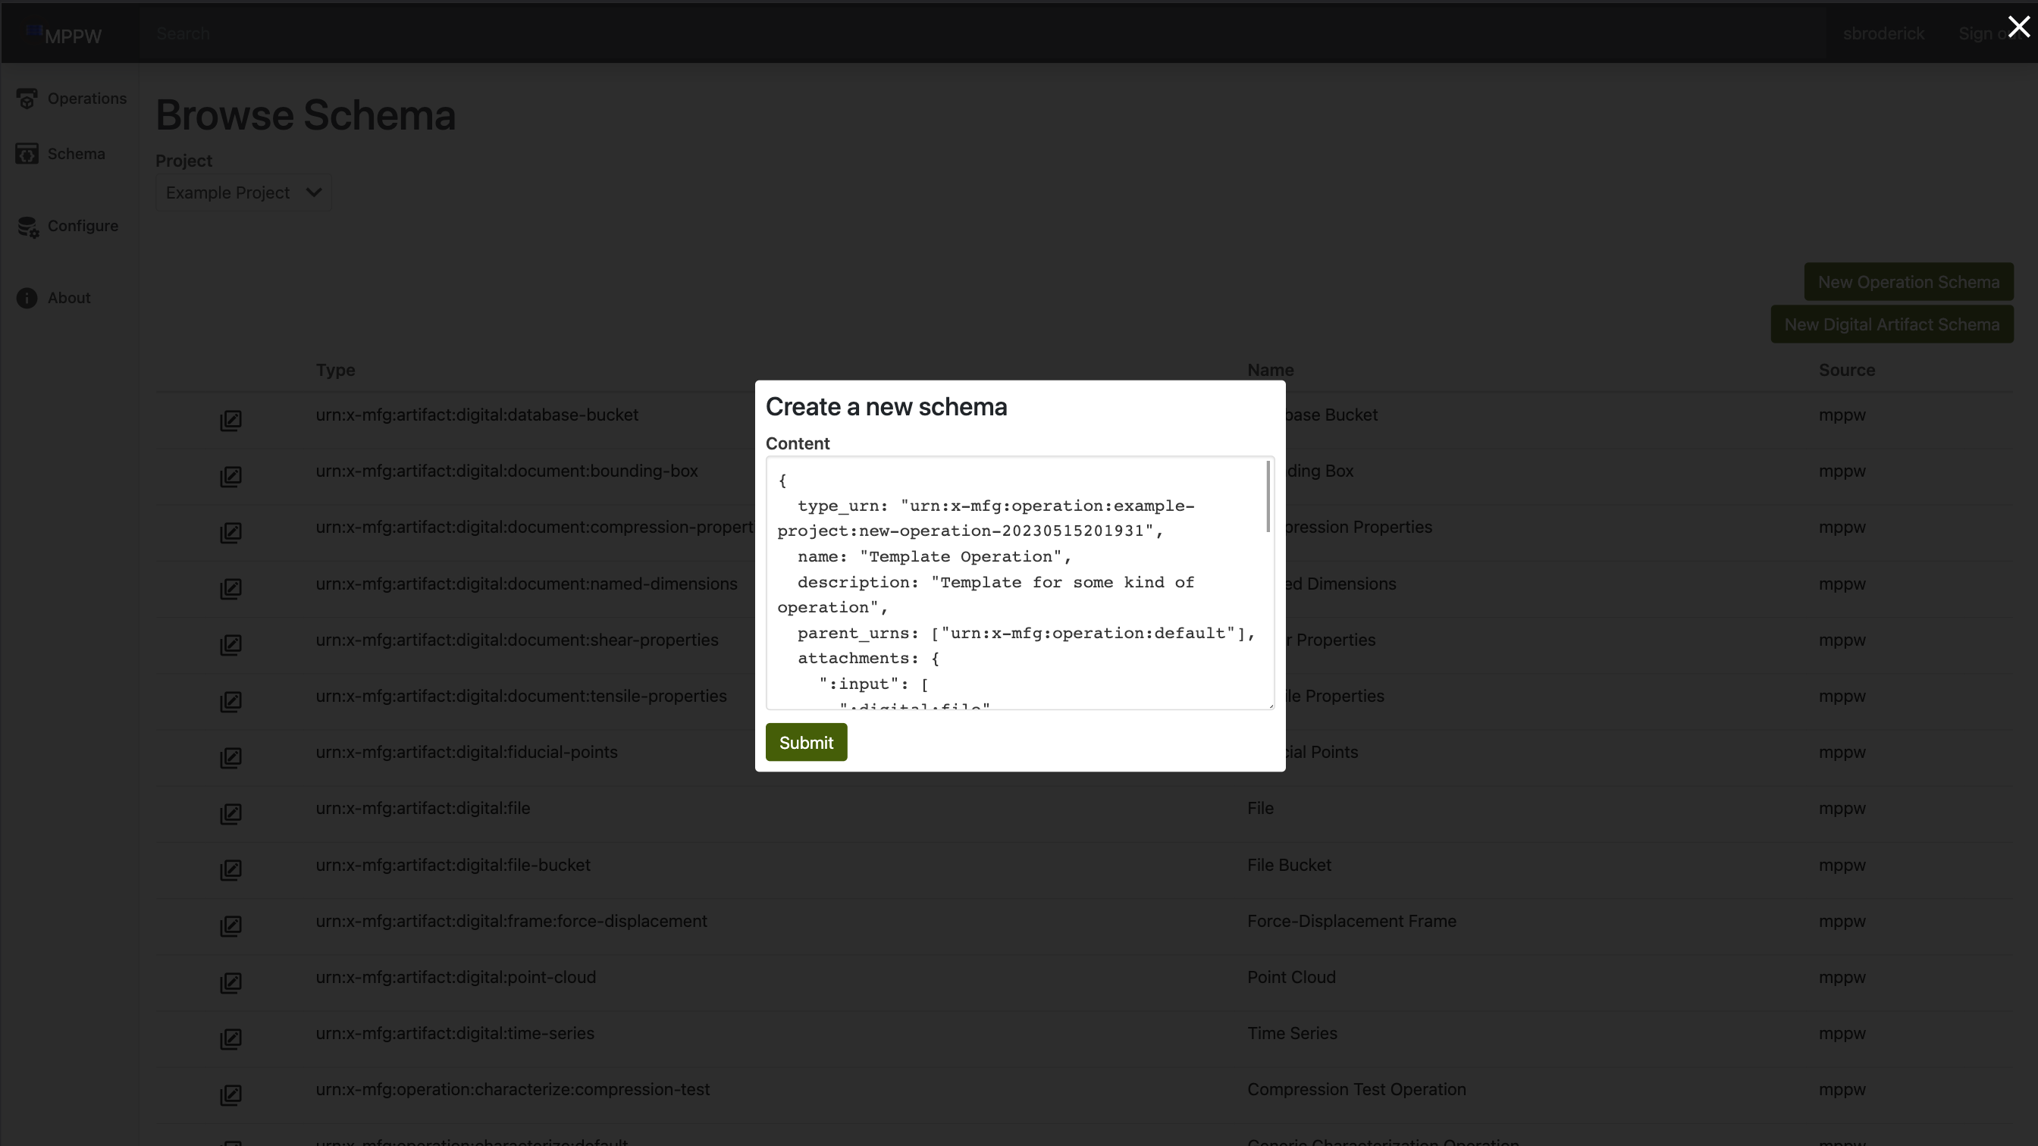Select urn:x-mfg:artifact:digital:file-bucket text
The image size is (2038, 1146).
(453, 866)
